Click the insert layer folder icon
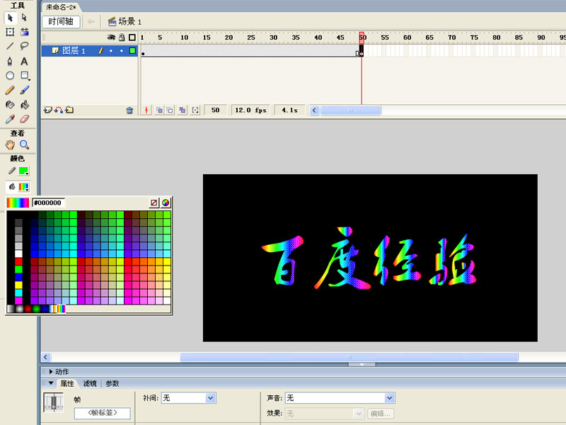 [69, 110]
